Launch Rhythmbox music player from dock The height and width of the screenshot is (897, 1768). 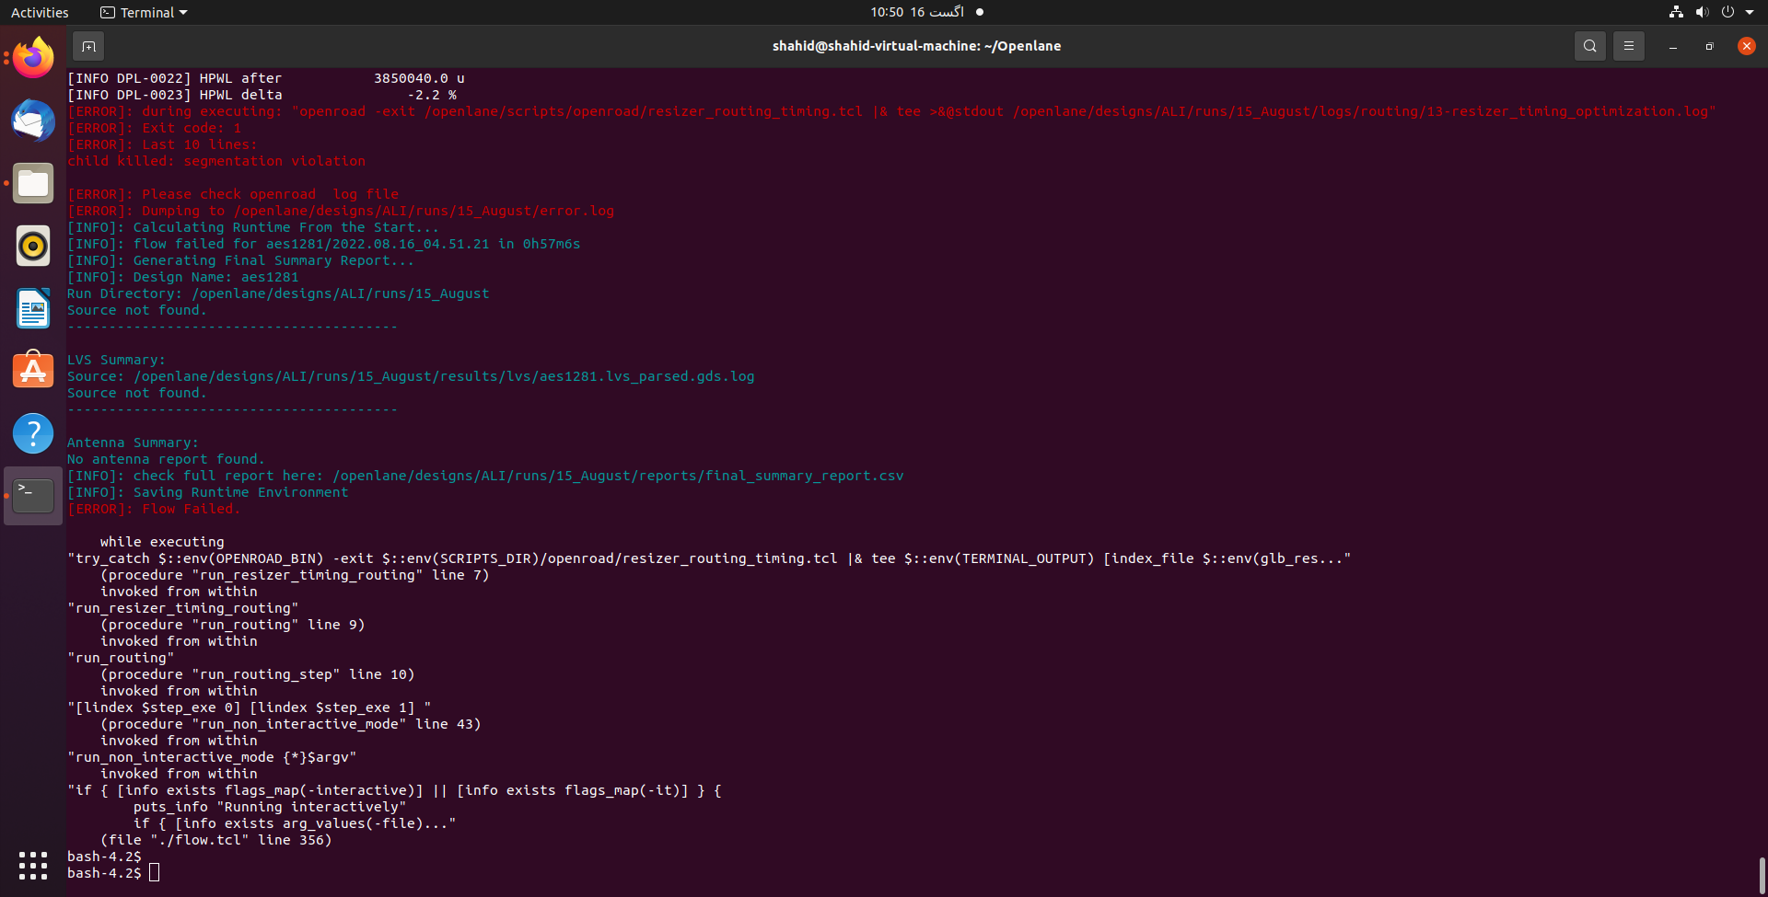pos(32,246)
